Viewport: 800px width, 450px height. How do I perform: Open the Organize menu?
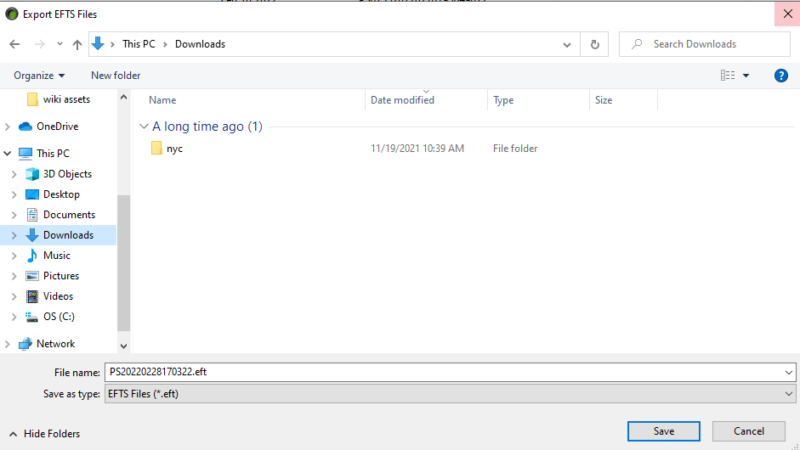39,76
